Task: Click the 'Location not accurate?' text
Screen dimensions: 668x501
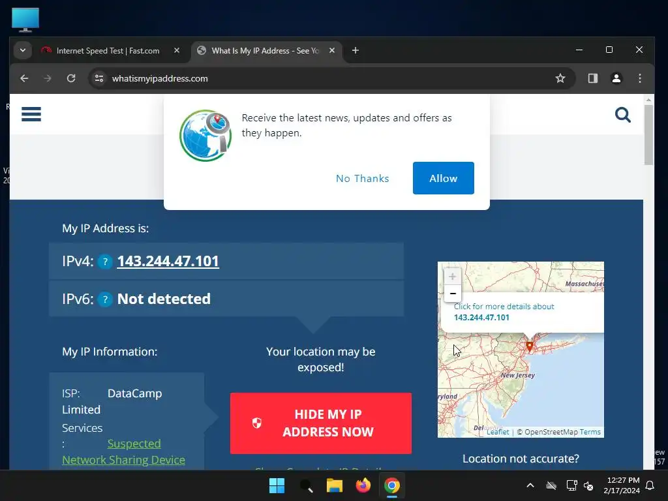Action: click(521, 459)
